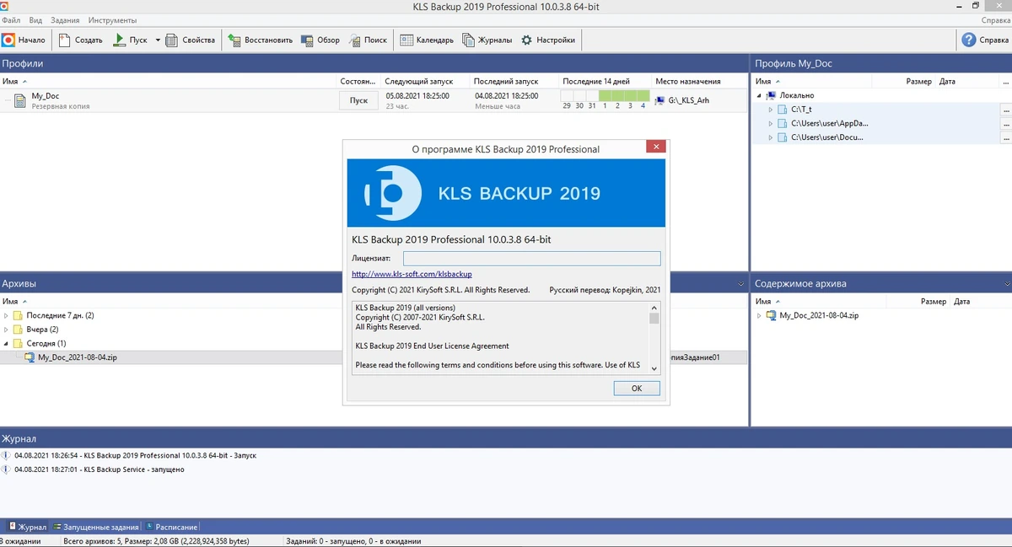1012x547 pixels.
Task: Open Настройки settings in the toolbar
Action: pos(548,40)
